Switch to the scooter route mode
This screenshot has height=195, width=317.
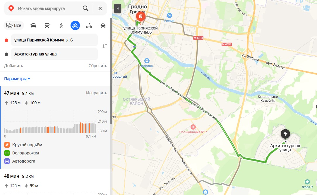click(89, 25)
